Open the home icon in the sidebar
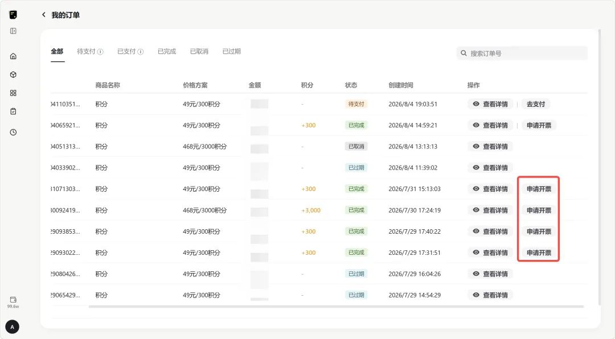 click(x=13, y=56)
